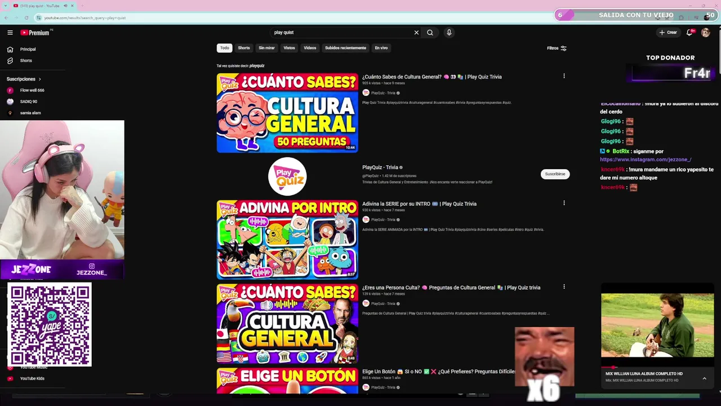The width and height of the screenshot is (721, 406).
Task: Click the browser address bar URL
Action: click(84, 18)
